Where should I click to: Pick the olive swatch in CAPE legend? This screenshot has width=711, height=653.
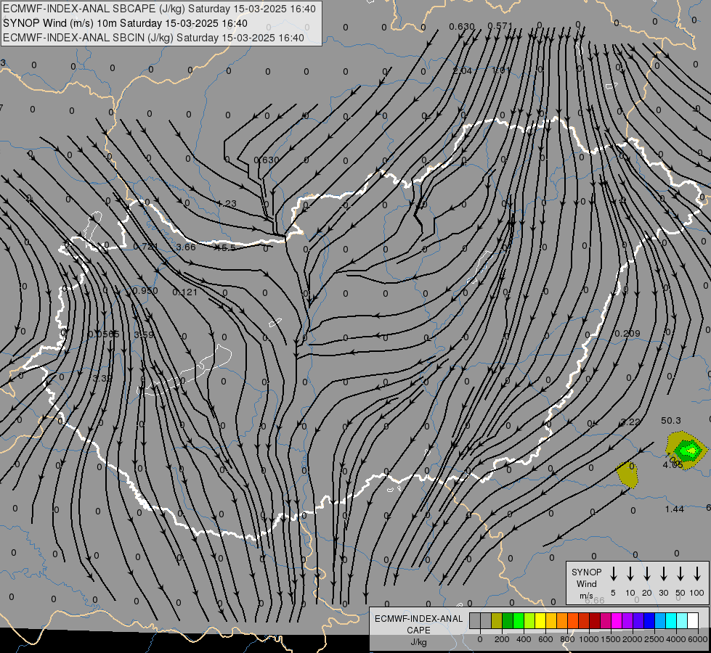(497, 620)
